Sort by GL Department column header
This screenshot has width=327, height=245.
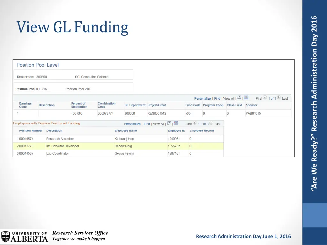pos(135,105)
